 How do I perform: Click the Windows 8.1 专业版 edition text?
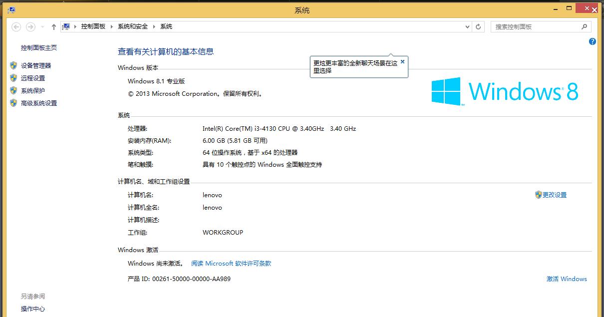click(x=156, y=81)
